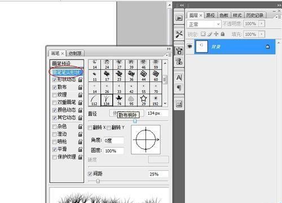
Task: Switch to the 历史记录 tab
Action: 255,15
